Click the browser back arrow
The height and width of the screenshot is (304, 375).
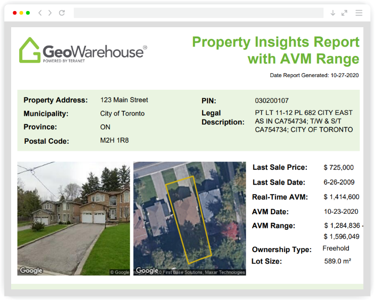(x=40, y=13)
